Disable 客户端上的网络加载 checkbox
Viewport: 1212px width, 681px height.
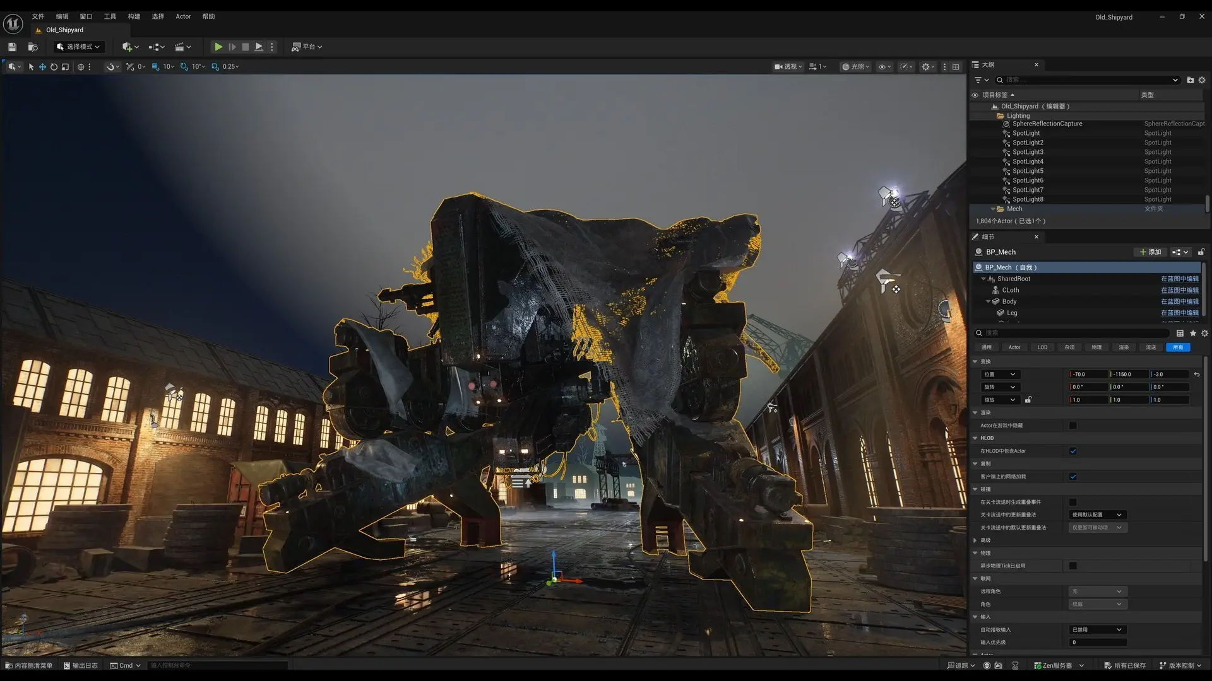point(1072,477)
